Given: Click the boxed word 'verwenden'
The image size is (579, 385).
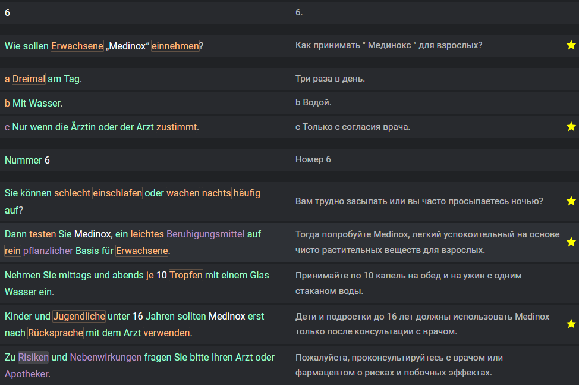Looking at the screenshot, I should (166, 333).
